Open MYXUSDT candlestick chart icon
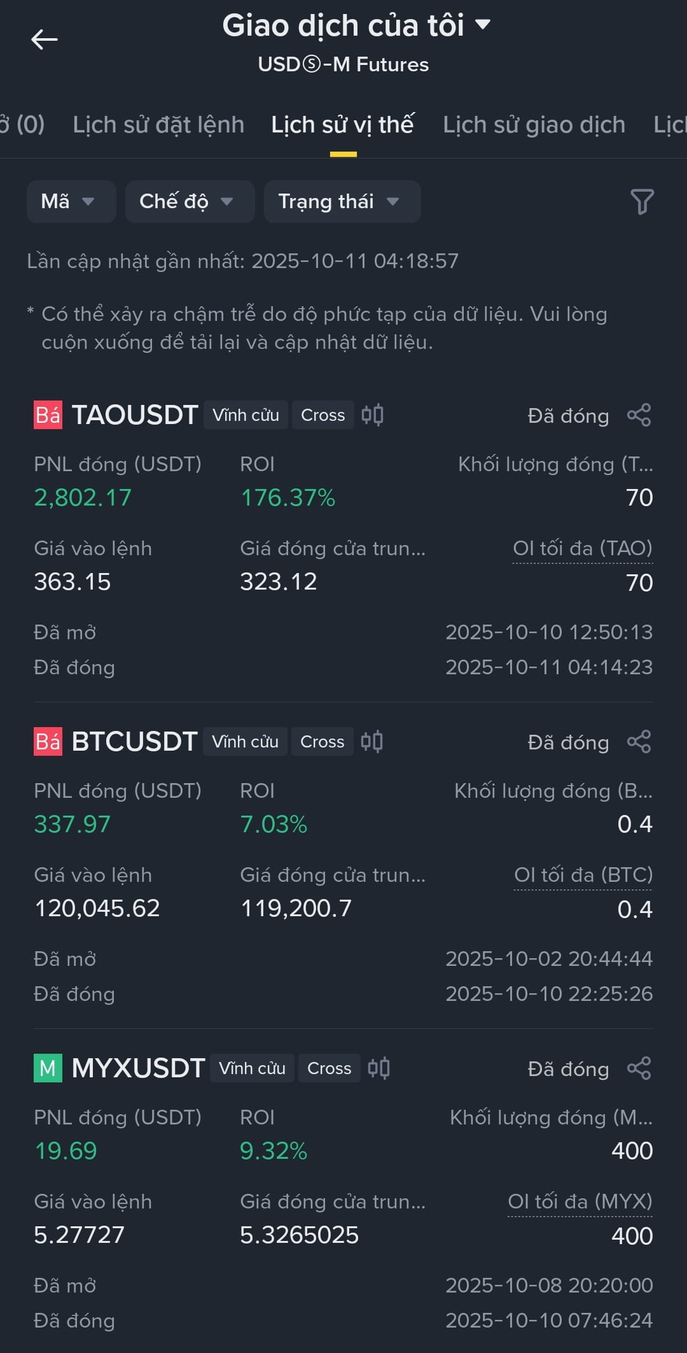The height and width of the screenshot is (1353, 687). point(378,1068)
